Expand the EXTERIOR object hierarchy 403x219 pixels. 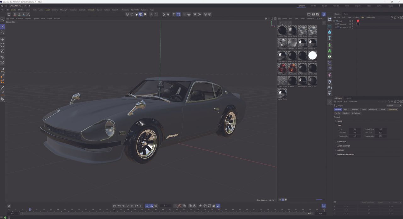coord(336,27)
